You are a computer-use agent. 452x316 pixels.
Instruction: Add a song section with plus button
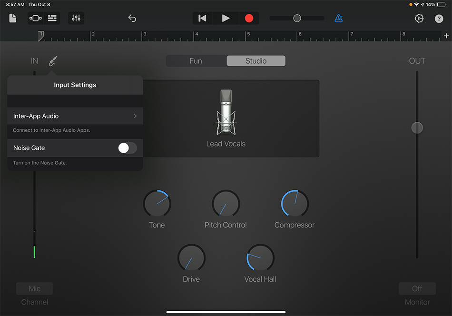[x=446, y=36]
